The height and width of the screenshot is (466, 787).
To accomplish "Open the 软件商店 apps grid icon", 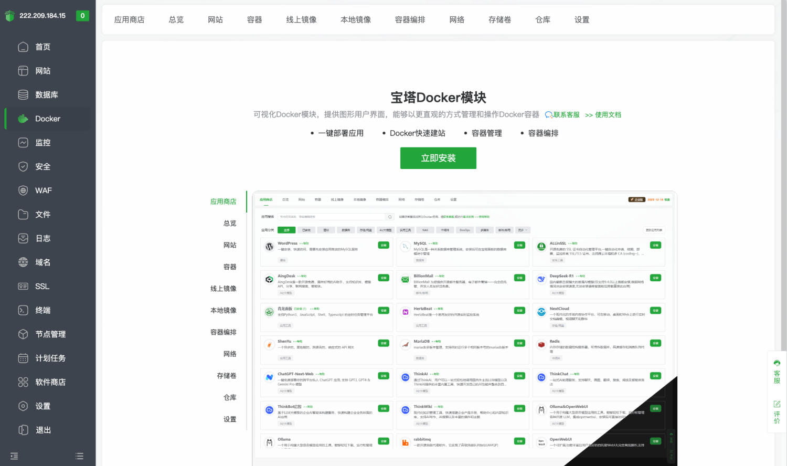I will click(x=23, y=382).
